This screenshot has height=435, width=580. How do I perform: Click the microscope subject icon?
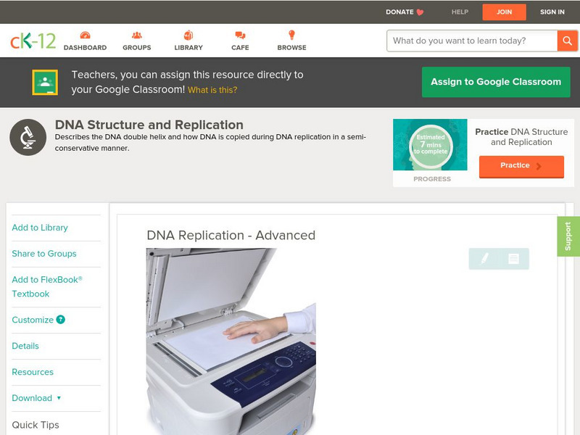pyautogui.click(x=28, y=137)
